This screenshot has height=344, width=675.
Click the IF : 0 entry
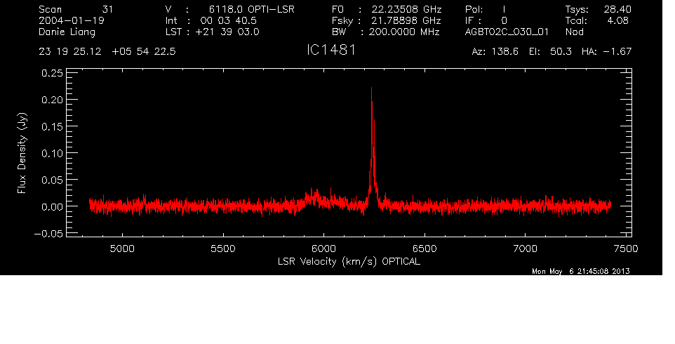coord(486,20)
